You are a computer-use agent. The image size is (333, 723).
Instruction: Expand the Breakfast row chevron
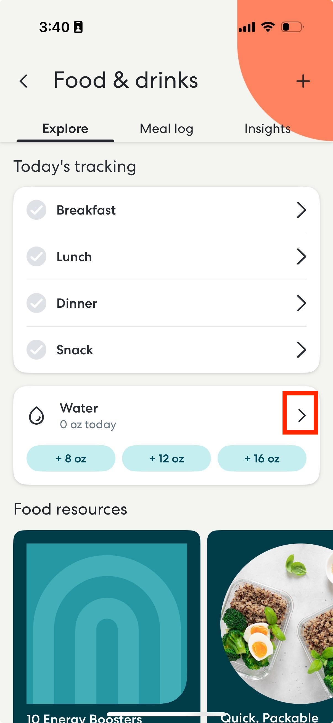click(x=301, y=210)
